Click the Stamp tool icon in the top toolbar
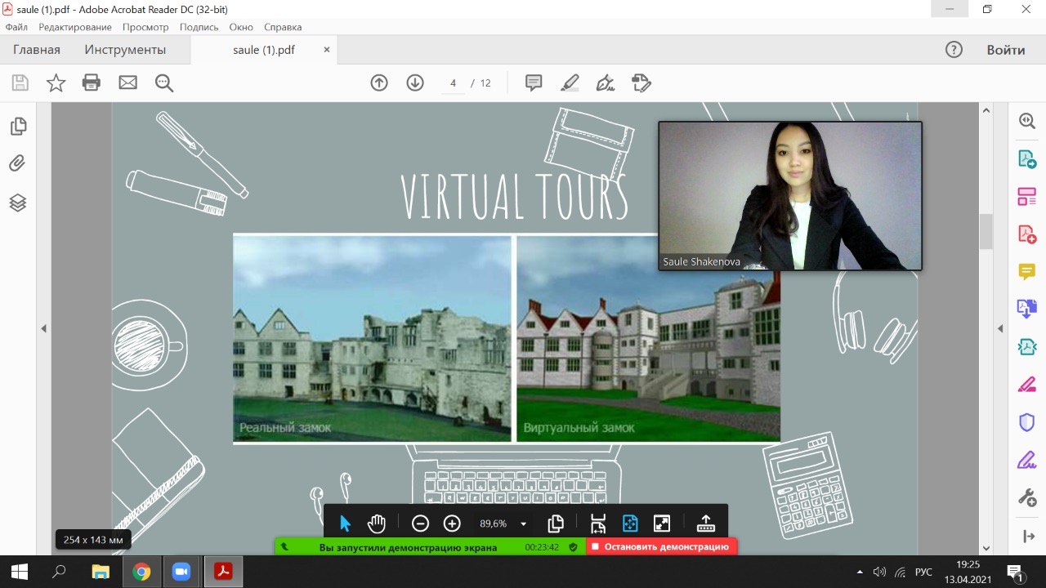 click(641, 82)
